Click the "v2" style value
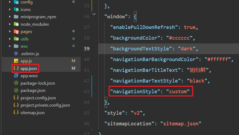Viewport: 239px width, 135px height. 137,113
